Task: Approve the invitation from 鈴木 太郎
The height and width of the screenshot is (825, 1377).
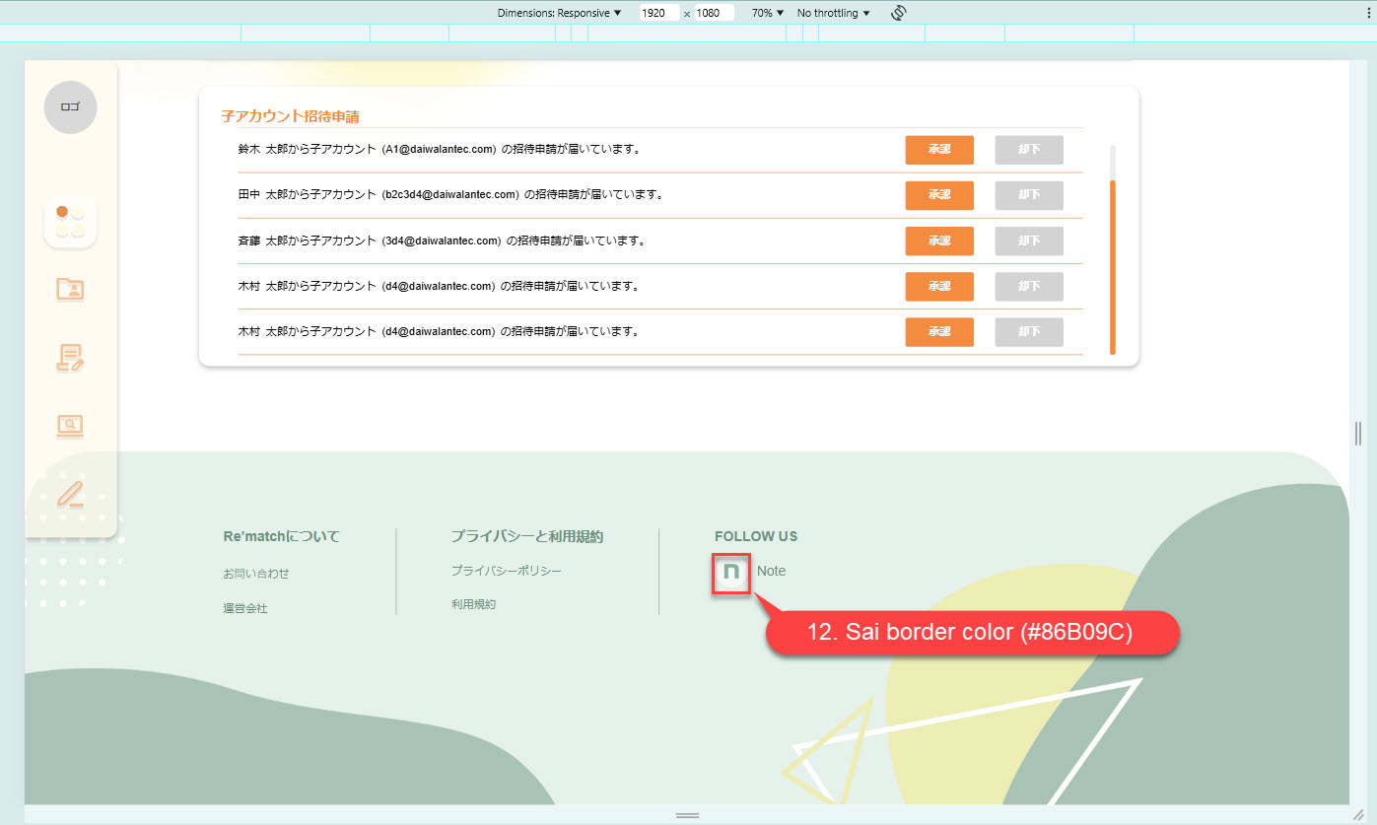Action: (939, 150)
